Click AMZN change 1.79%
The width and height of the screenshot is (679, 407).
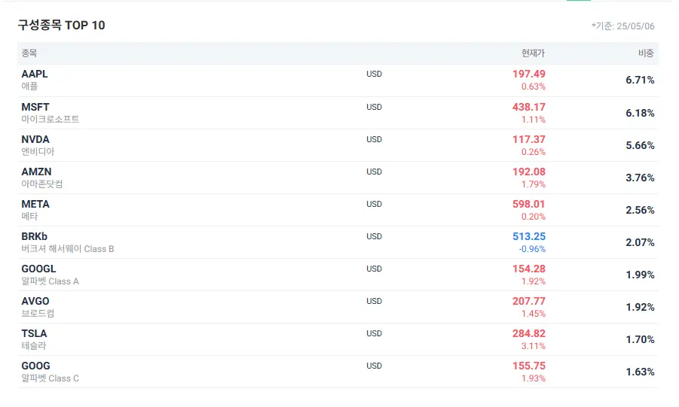coord(534,184)
